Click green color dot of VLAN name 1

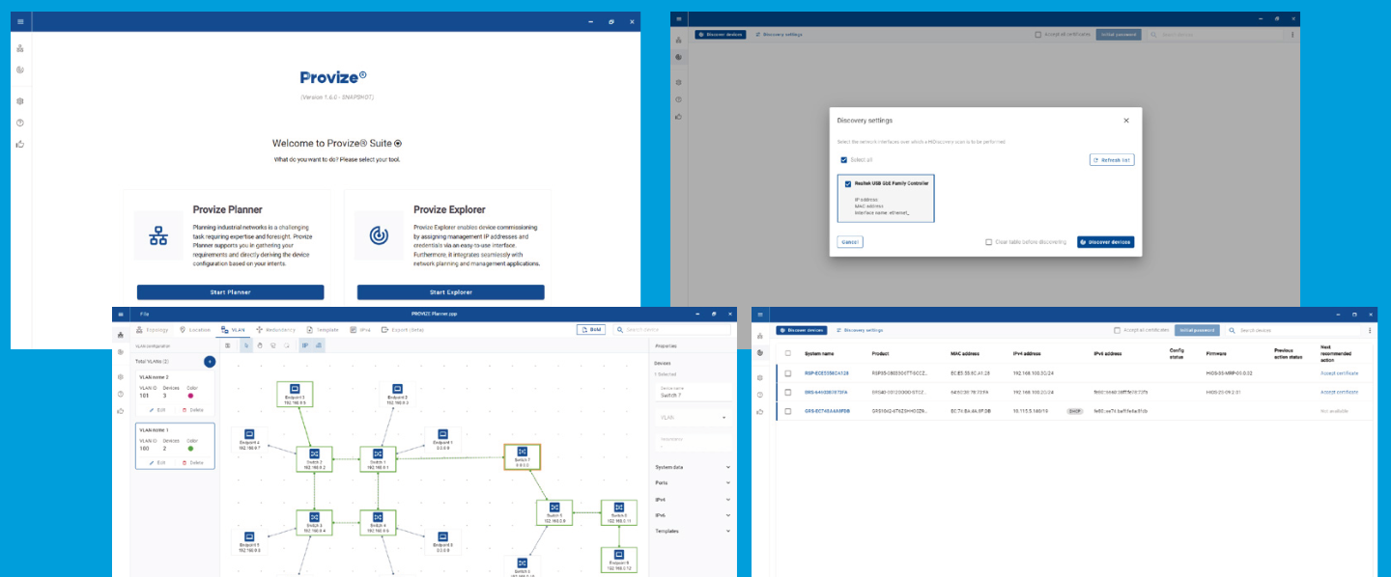point(190,449)
